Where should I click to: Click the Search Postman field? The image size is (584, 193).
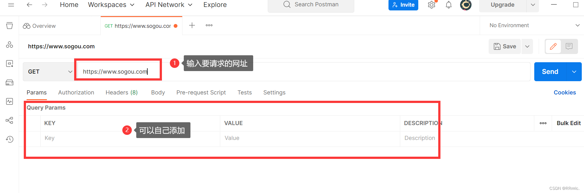pyautogui.click(x=311, y=5)
